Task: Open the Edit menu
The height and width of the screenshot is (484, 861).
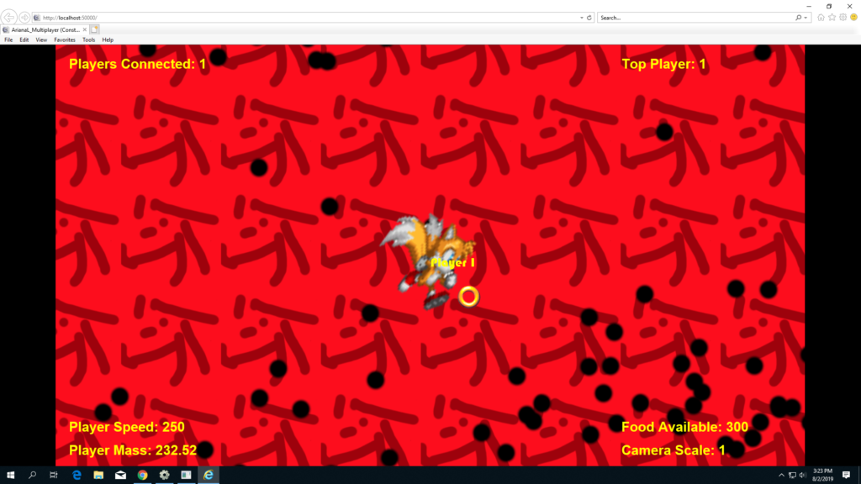Action: coord(24,40)
